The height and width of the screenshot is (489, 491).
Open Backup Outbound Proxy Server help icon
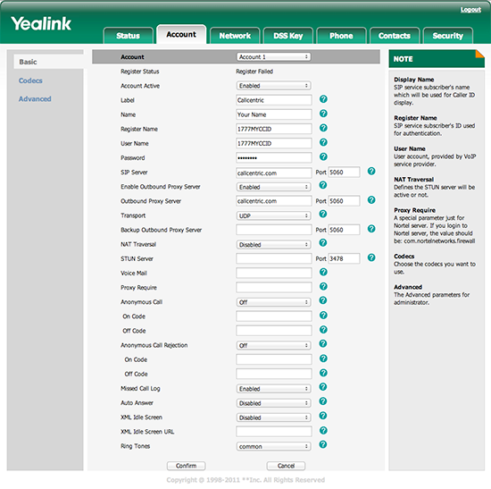tap(371, 229)
